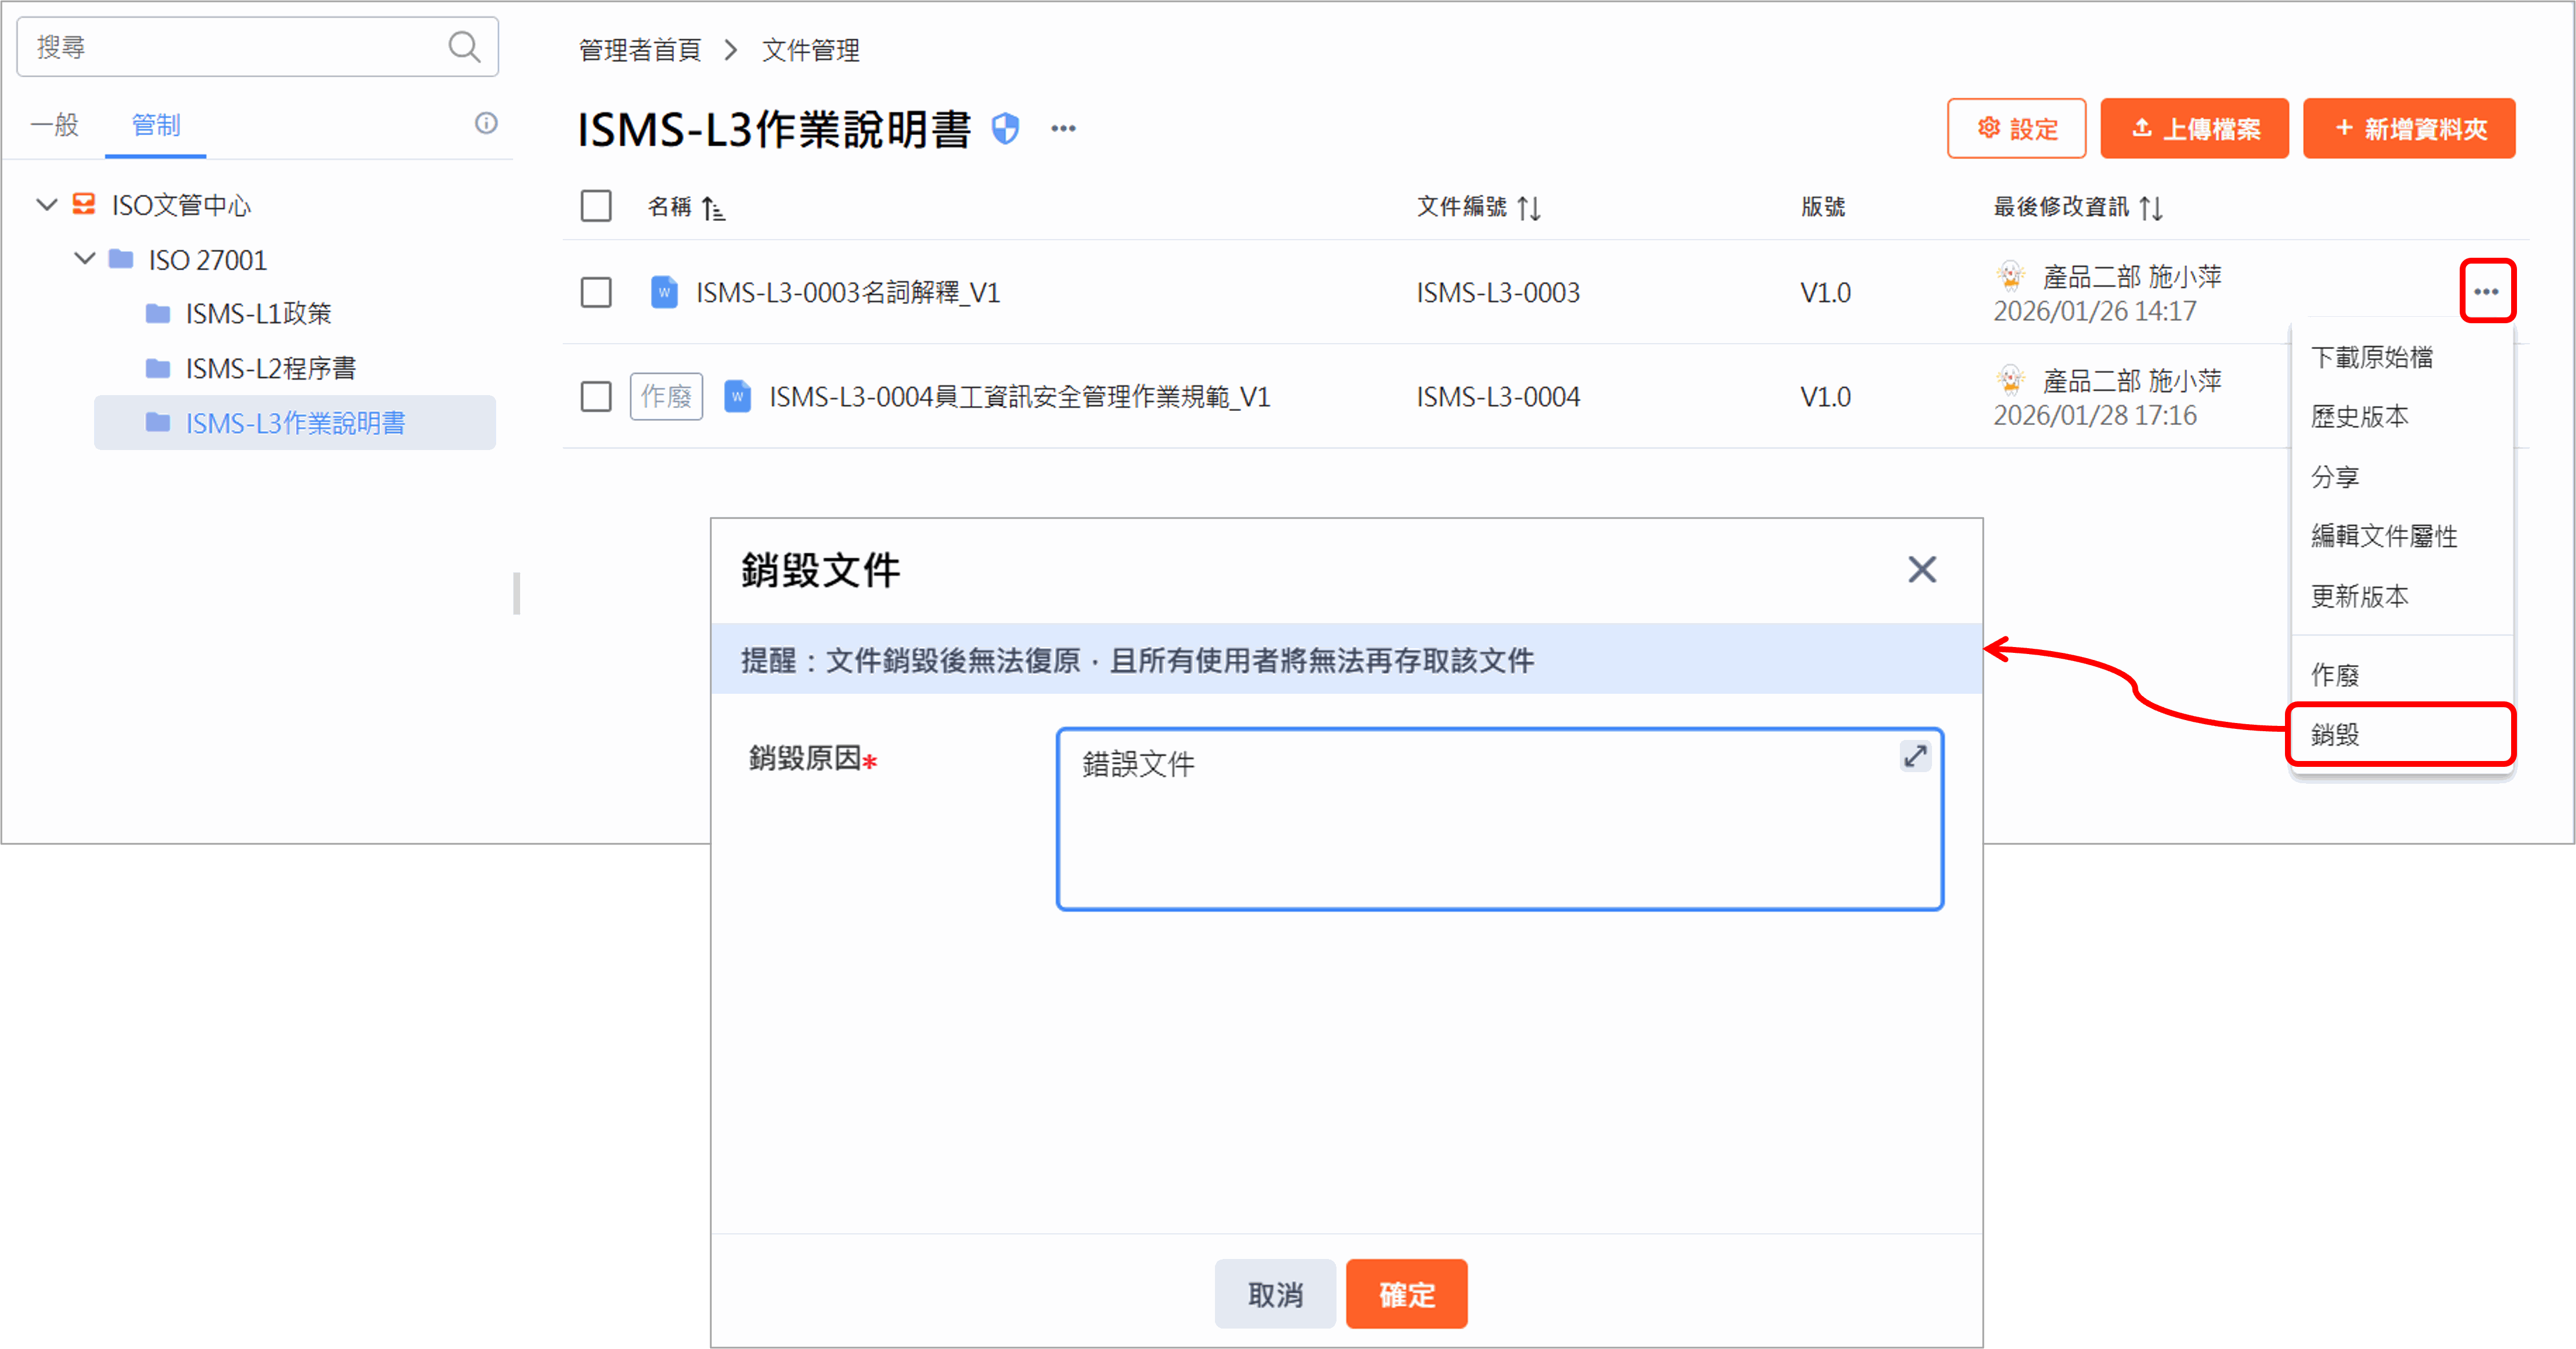Check the box for ISMS-L3-0003名詞解釋_V1
The height and width of the screenshot is (1349, 2576).
click(596, 292)
